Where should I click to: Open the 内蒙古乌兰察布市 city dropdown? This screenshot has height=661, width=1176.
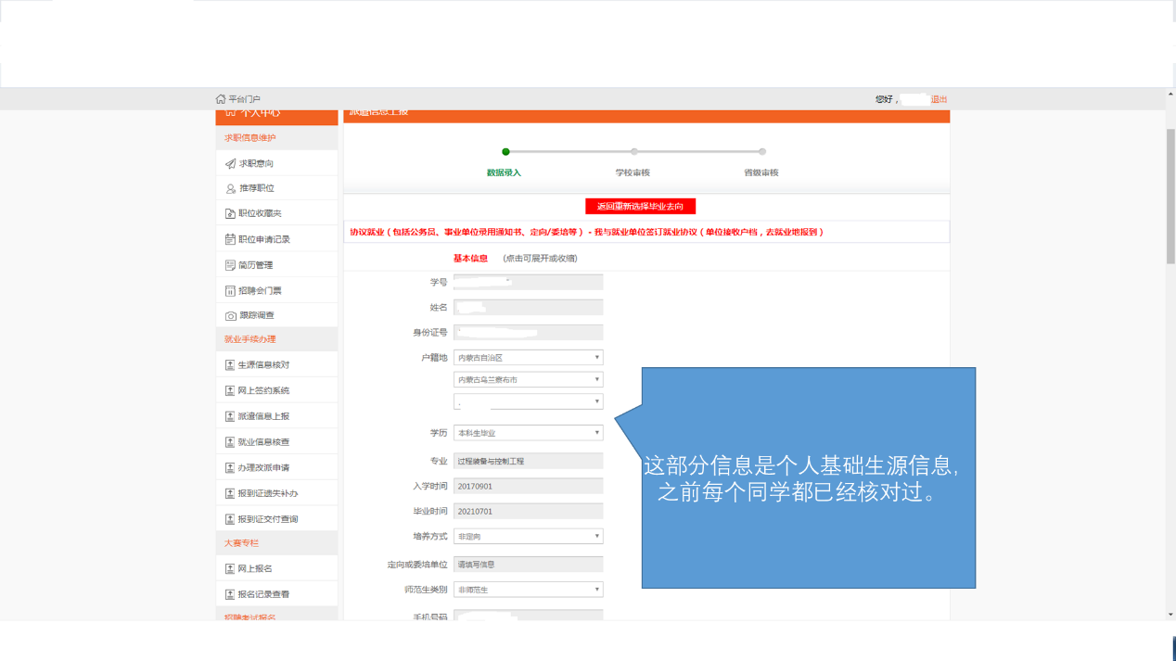(528, 380)
